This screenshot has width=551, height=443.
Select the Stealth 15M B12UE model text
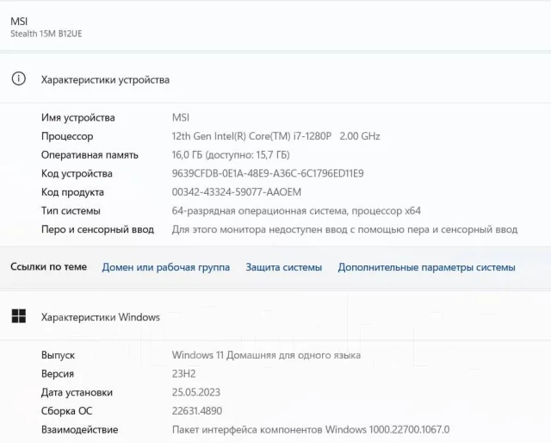coord(46,34)
